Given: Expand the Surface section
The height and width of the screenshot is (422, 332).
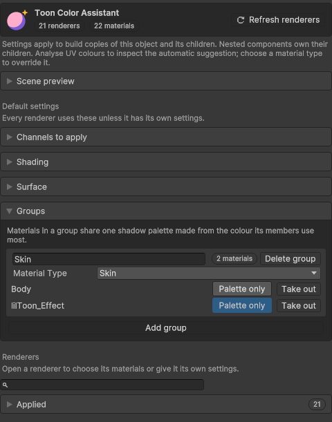Looking at the screenshot, I should (x=166, y=186).
